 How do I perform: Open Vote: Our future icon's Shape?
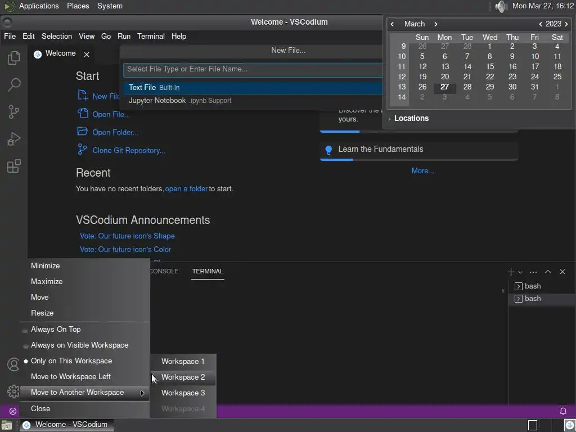coord(127,236)
